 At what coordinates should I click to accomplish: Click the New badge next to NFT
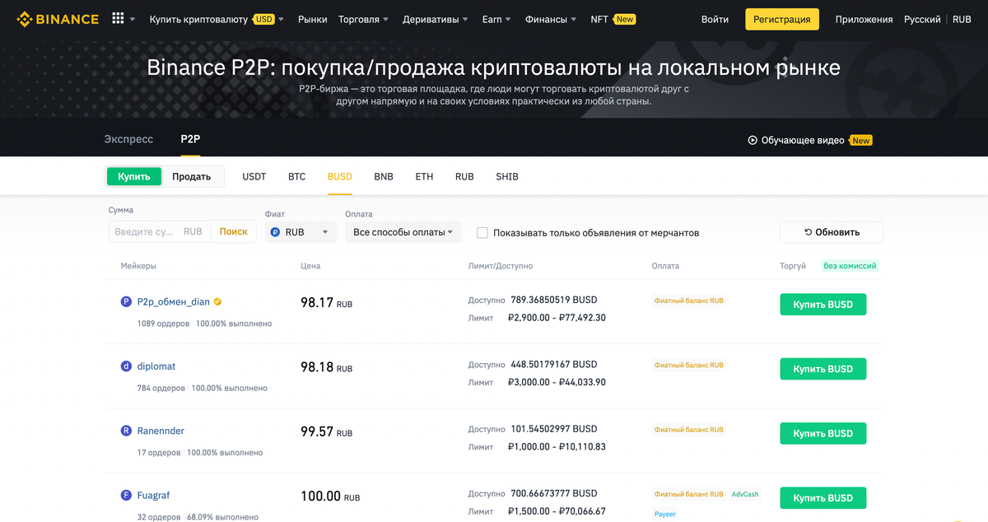tap(625, 19)
